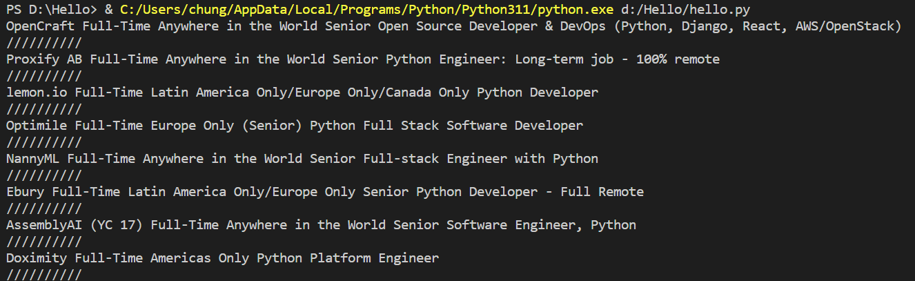Click the PowerShell prompt 'PS D:\Hello>'
The height and width of the screenshot is (281, 915).
[52, 10]
